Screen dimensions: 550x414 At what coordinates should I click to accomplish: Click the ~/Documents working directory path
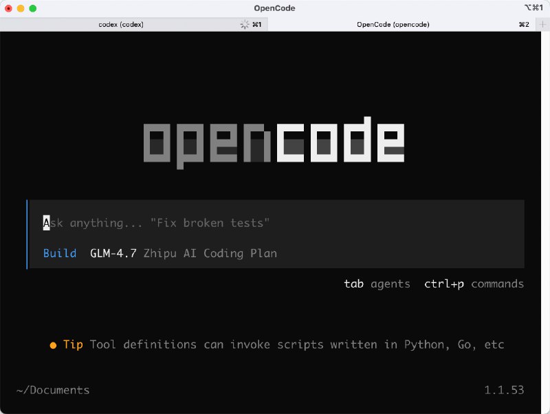pyautogui.click(x=53, y=390)
